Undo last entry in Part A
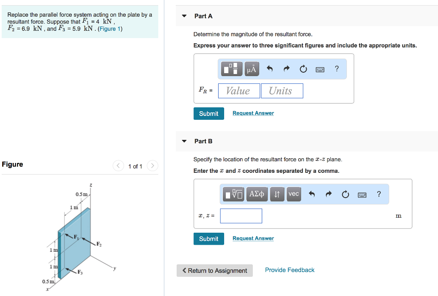The width and height of the screenshot is (438, 296). tap(269, 69)
